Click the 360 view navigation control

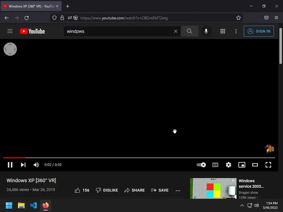(x=10, y=49)
